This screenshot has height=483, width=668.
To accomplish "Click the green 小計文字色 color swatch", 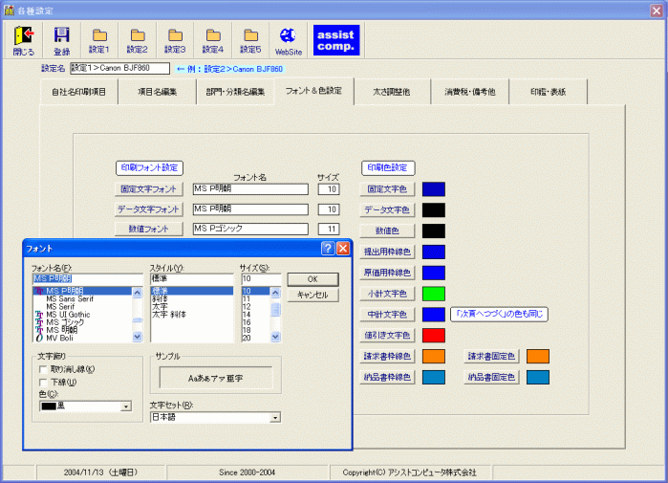I will (x=434, y=294).
